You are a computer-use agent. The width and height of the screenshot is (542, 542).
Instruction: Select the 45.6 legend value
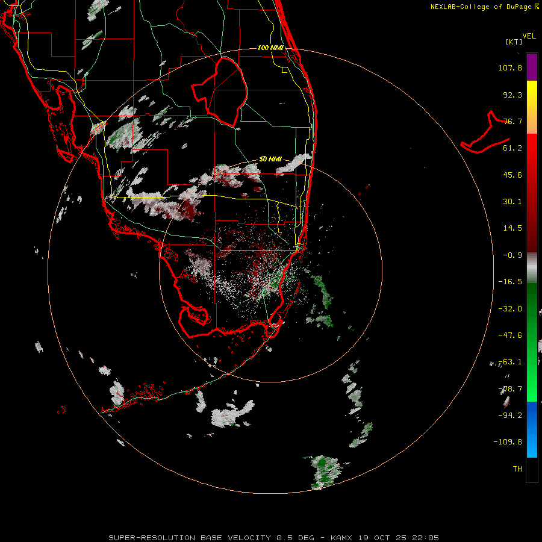click(x=512, y=175)
